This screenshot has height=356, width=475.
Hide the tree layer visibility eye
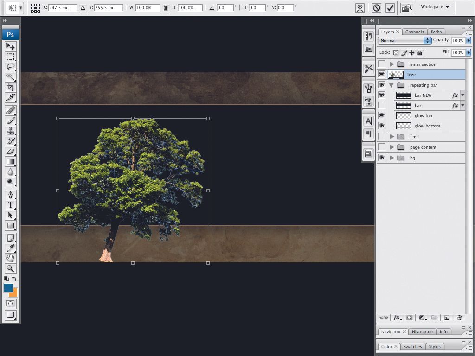point(381,74)
